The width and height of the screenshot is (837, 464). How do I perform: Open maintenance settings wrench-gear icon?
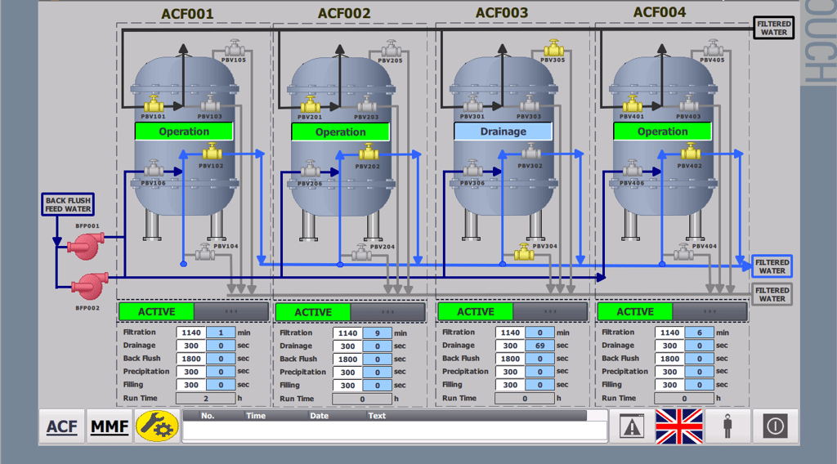pyautogui.click(x=157, y=426)
